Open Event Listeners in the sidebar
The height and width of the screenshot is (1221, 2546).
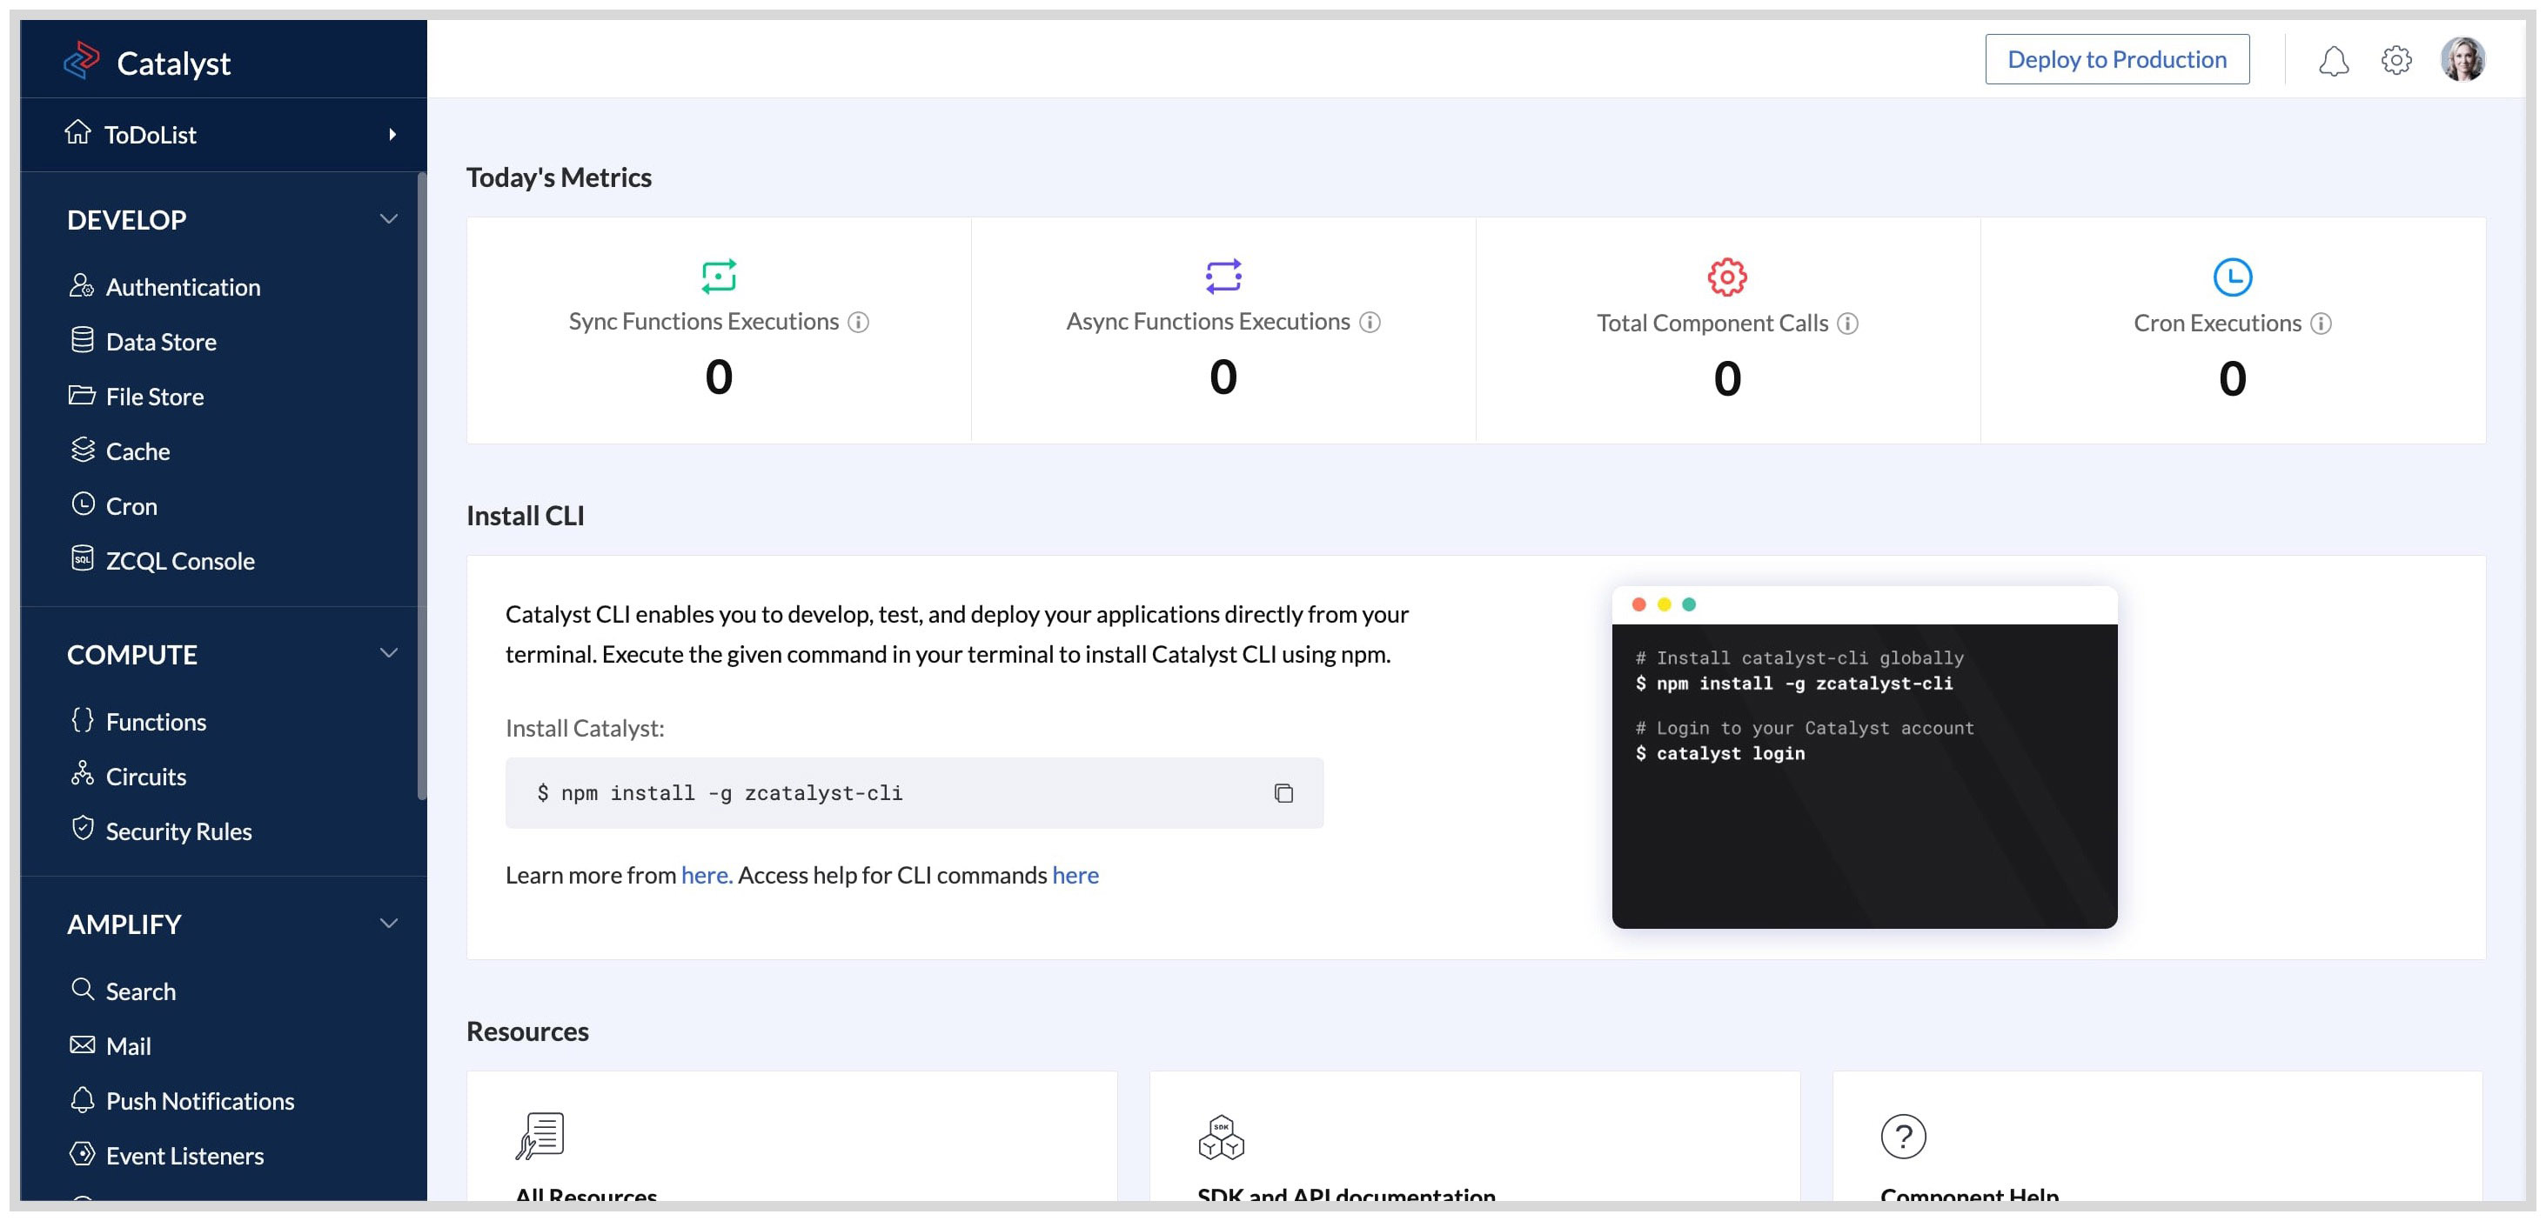184,1156
